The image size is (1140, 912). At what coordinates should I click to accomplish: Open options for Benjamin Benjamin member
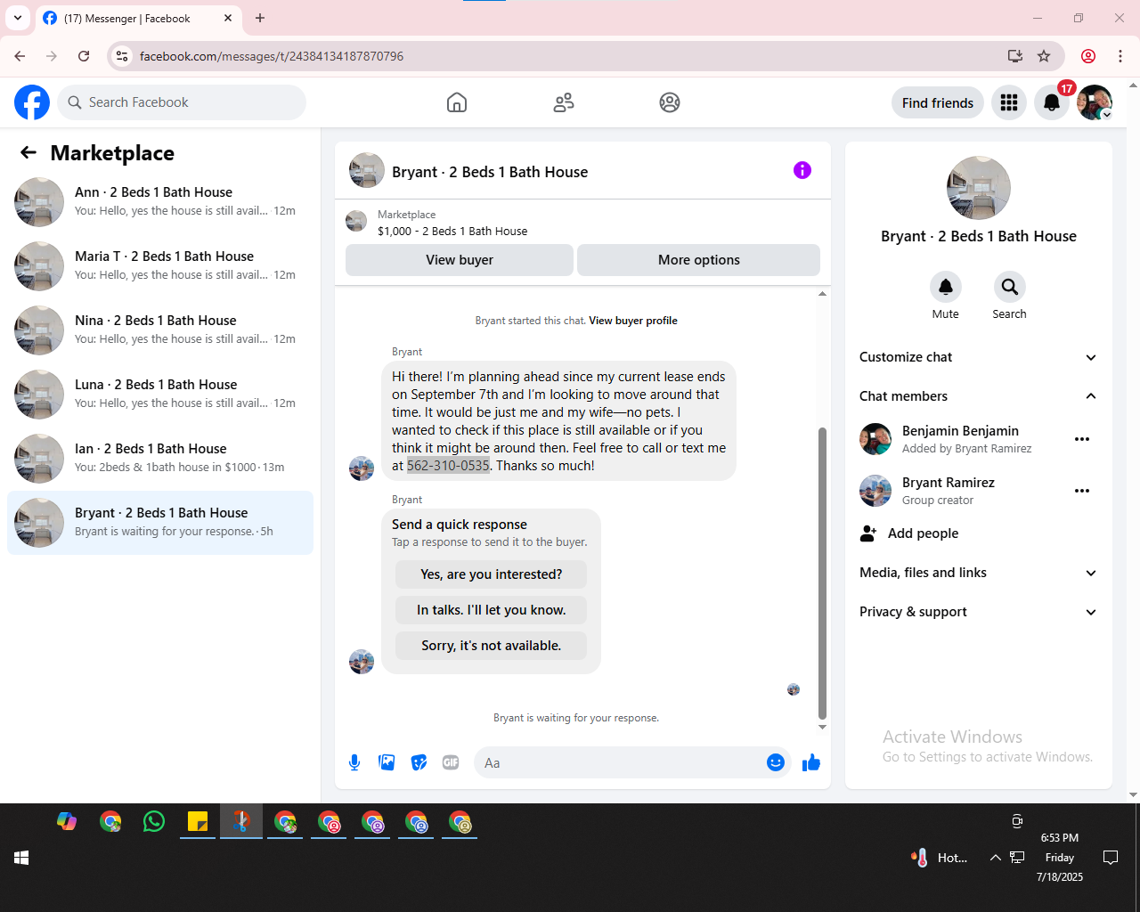coord(1082,439)
